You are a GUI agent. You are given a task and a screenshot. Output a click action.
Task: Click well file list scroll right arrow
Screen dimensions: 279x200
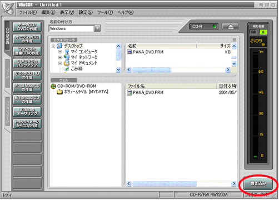234,183
